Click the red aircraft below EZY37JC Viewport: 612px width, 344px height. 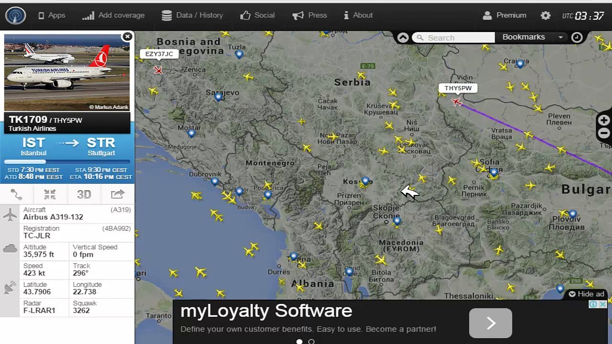[158, 70]
